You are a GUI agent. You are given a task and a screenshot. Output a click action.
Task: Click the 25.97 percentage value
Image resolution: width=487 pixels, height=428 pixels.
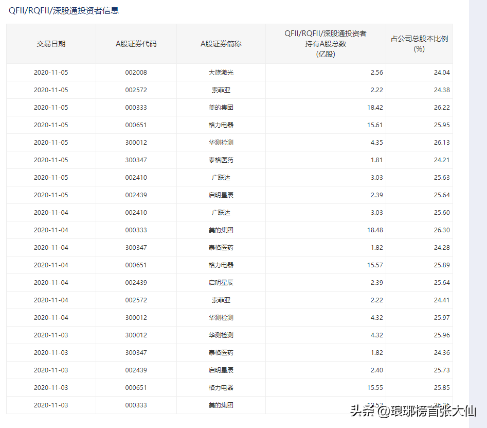442,318
